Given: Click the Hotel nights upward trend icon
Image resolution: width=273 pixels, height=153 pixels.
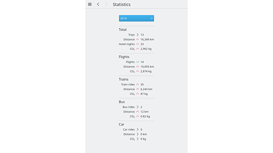Looking at the screenshot, I should (x=138, y=44).
